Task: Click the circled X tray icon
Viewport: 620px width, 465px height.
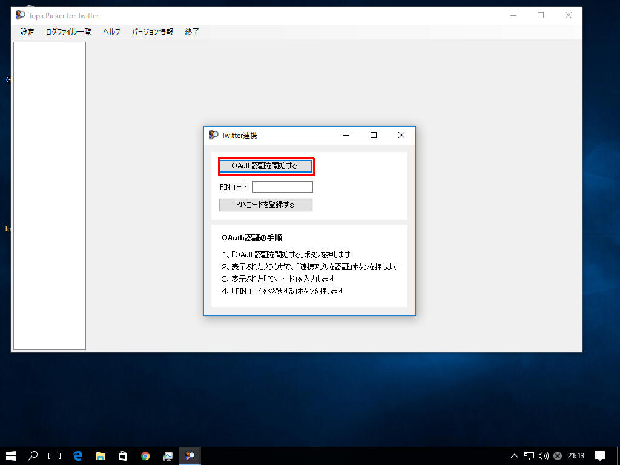Action: (x=558, y=456)
